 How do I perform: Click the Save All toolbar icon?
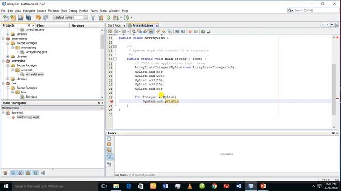pyautogui.click(x=28, y=18)
